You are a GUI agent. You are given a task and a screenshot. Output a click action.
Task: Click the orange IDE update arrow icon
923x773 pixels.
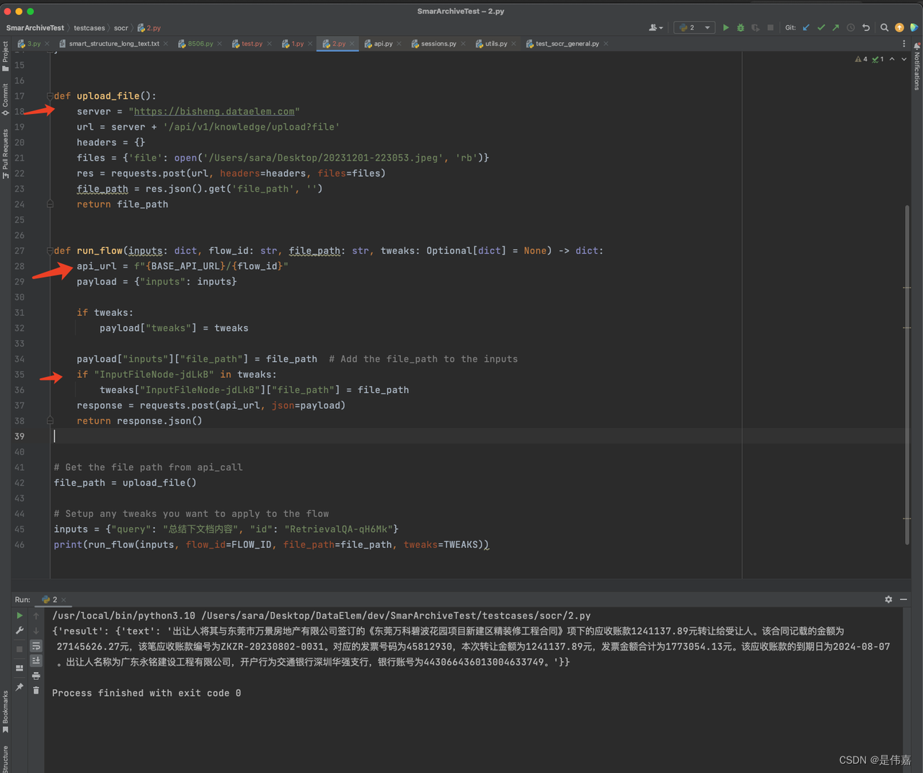pos(899,27)
